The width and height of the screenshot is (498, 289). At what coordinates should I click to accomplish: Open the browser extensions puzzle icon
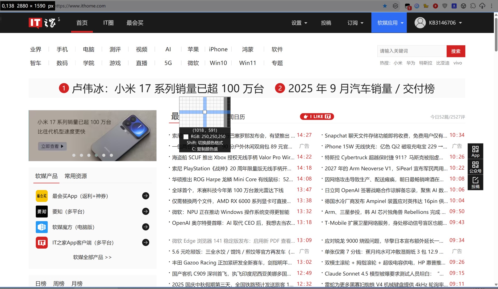(x=473, y=6)
